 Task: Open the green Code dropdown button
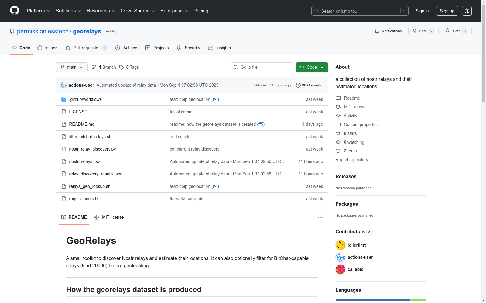click(312, 67)
